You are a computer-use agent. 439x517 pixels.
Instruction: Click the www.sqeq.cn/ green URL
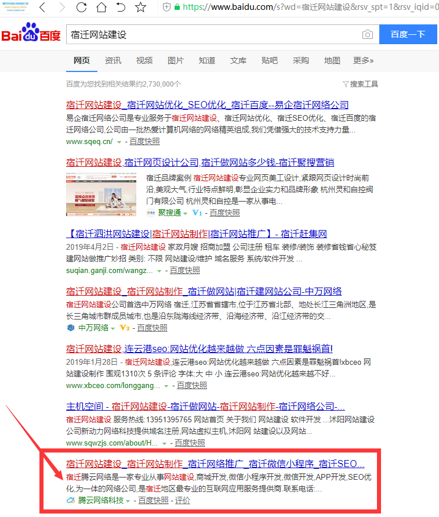[89, 142]
